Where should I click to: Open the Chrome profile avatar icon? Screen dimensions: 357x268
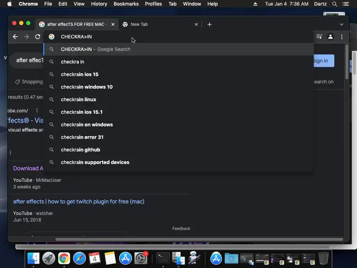331,37
